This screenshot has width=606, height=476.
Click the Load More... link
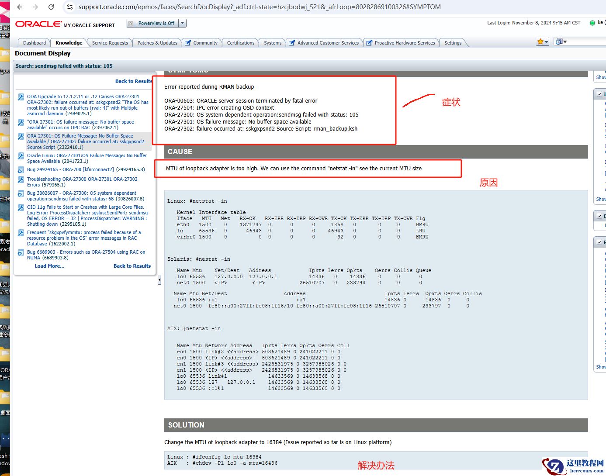(x=49, y=266)
